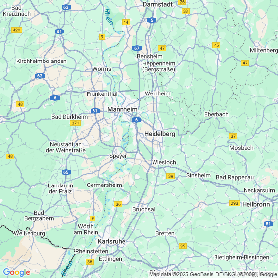The width and height of the screenshot is (278, 278).
Task: Click the blue A81 highway shield
Action: [x=268, y=224]
